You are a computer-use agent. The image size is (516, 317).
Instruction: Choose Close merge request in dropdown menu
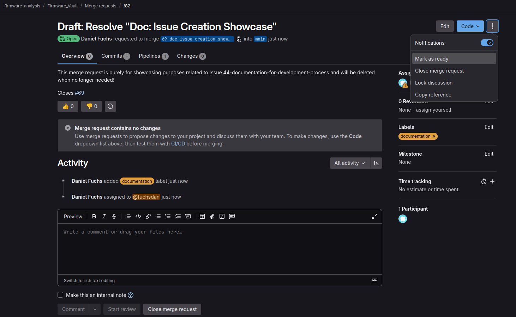(x=454, y=70)
